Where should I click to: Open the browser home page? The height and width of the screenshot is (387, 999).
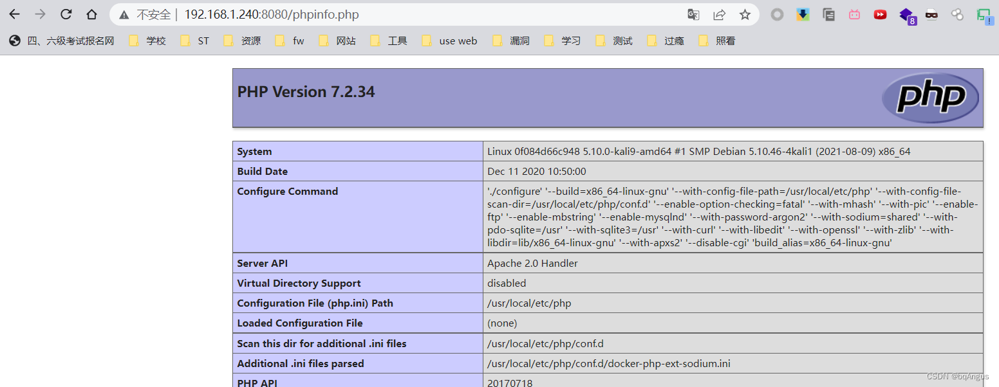(91, 14)
